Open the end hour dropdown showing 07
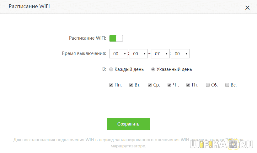 point(160,54)
